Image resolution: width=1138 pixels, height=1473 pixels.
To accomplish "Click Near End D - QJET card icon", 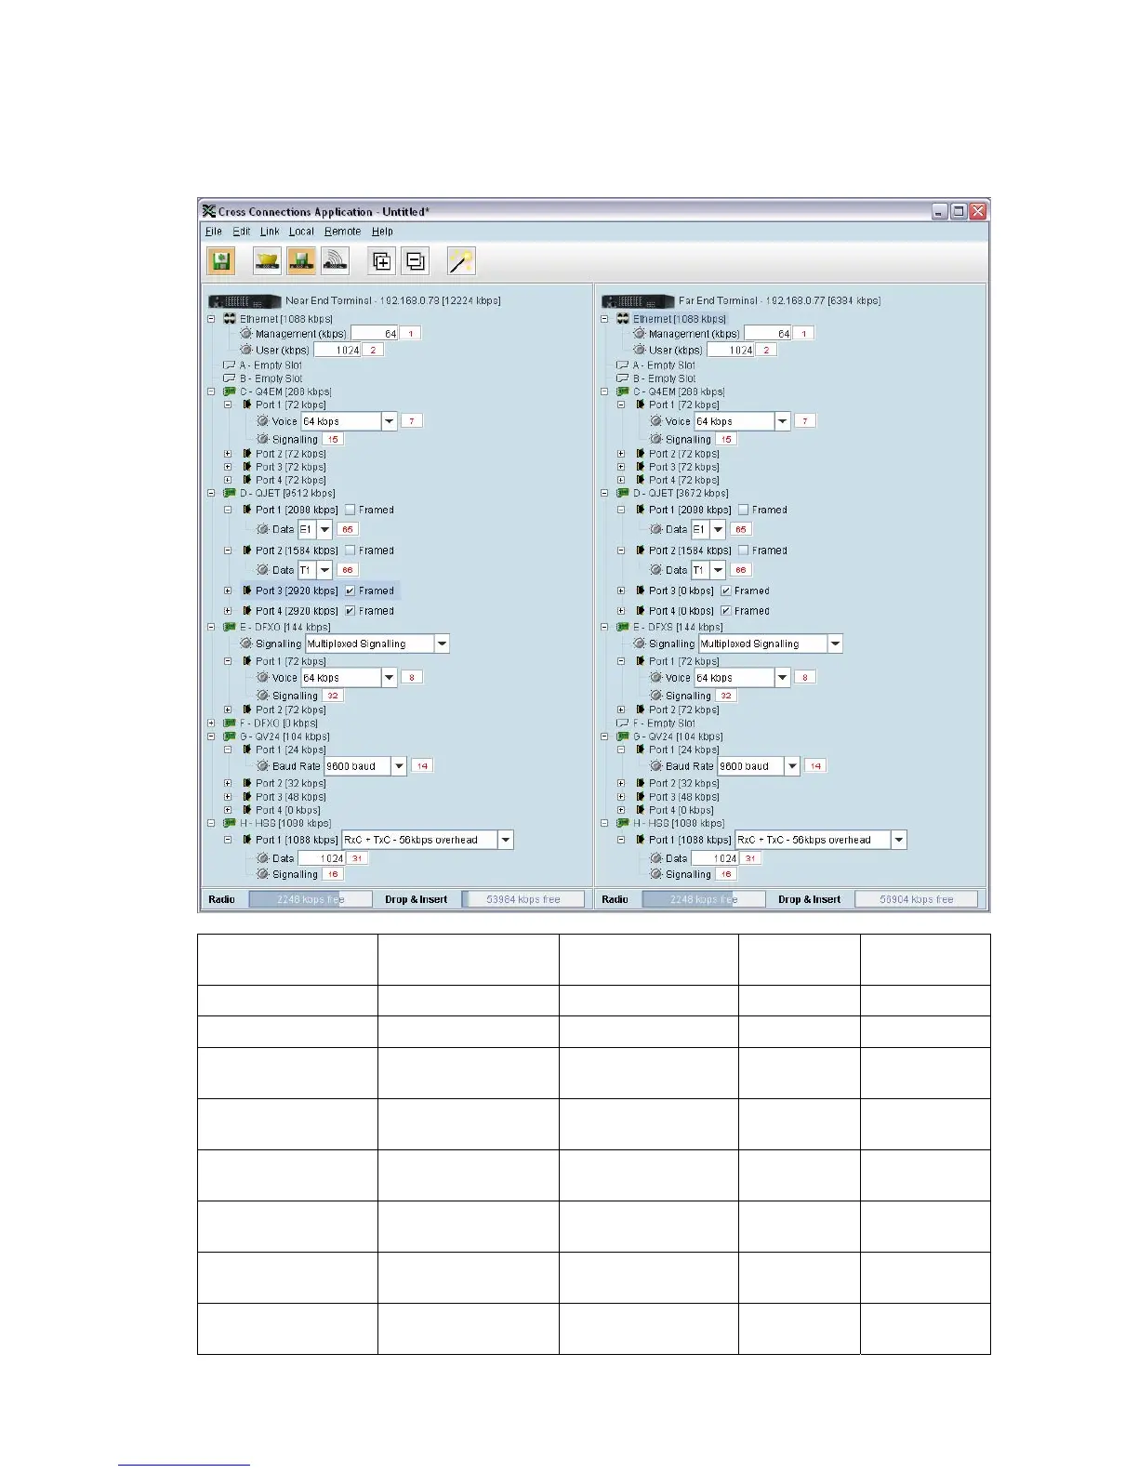I will pyautogui.click(x=230, y=493).
